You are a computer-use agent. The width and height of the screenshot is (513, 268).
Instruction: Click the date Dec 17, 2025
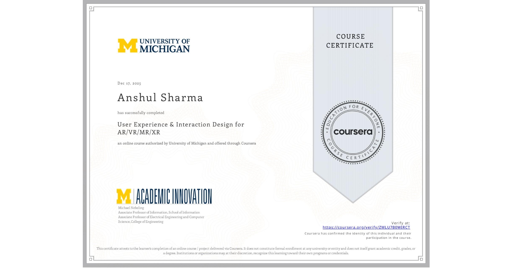tap(129, 83)
